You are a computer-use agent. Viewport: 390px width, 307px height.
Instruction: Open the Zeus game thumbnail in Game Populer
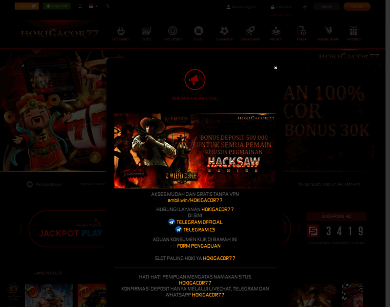click(x=49, y=295)
